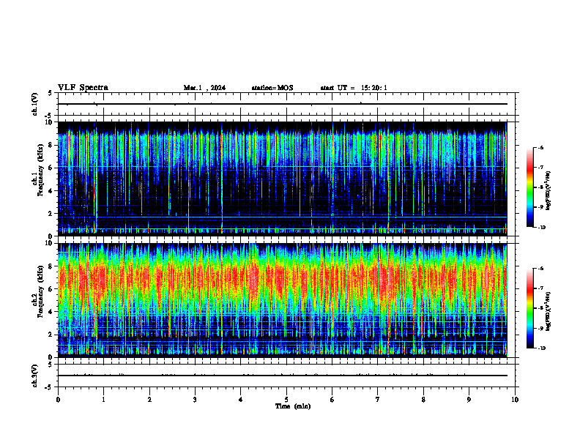Click the "-6" value on the lower color bar
580x448 pixels.
click(540, 269)
